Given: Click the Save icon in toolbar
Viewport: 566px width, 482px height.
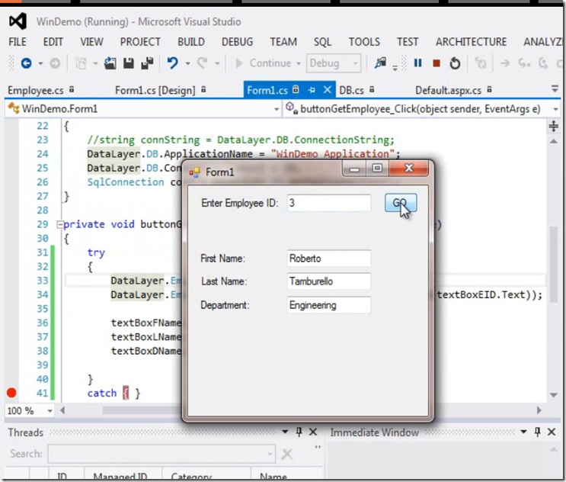Looking at the screenshot, I should [129, 63].
